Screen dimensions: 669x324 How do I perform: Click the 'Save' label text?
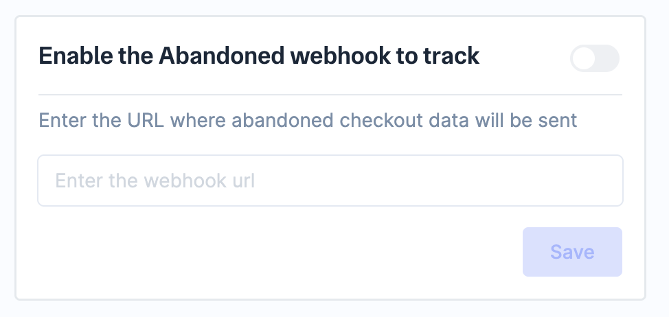[x=572, y=252]
